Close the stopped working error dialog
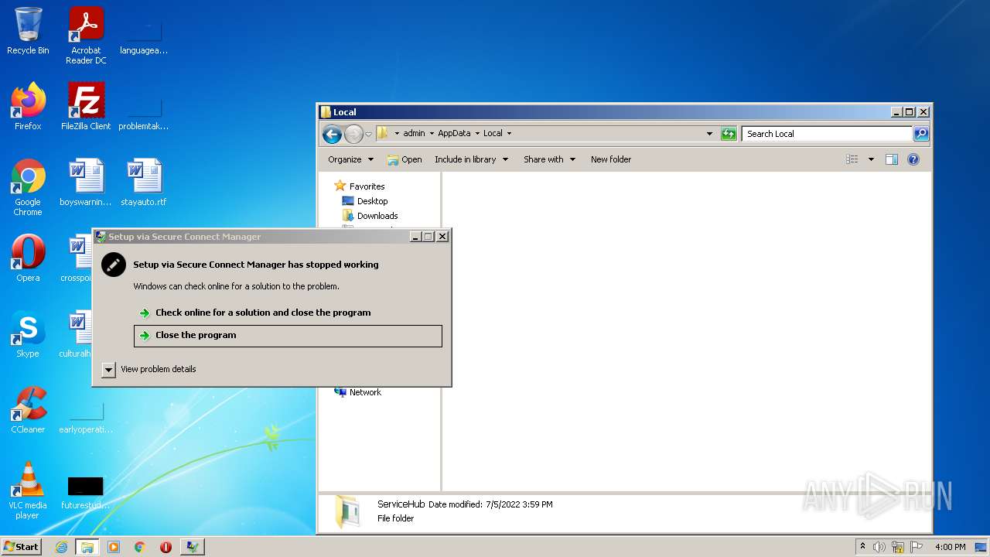 click(442, 237)
